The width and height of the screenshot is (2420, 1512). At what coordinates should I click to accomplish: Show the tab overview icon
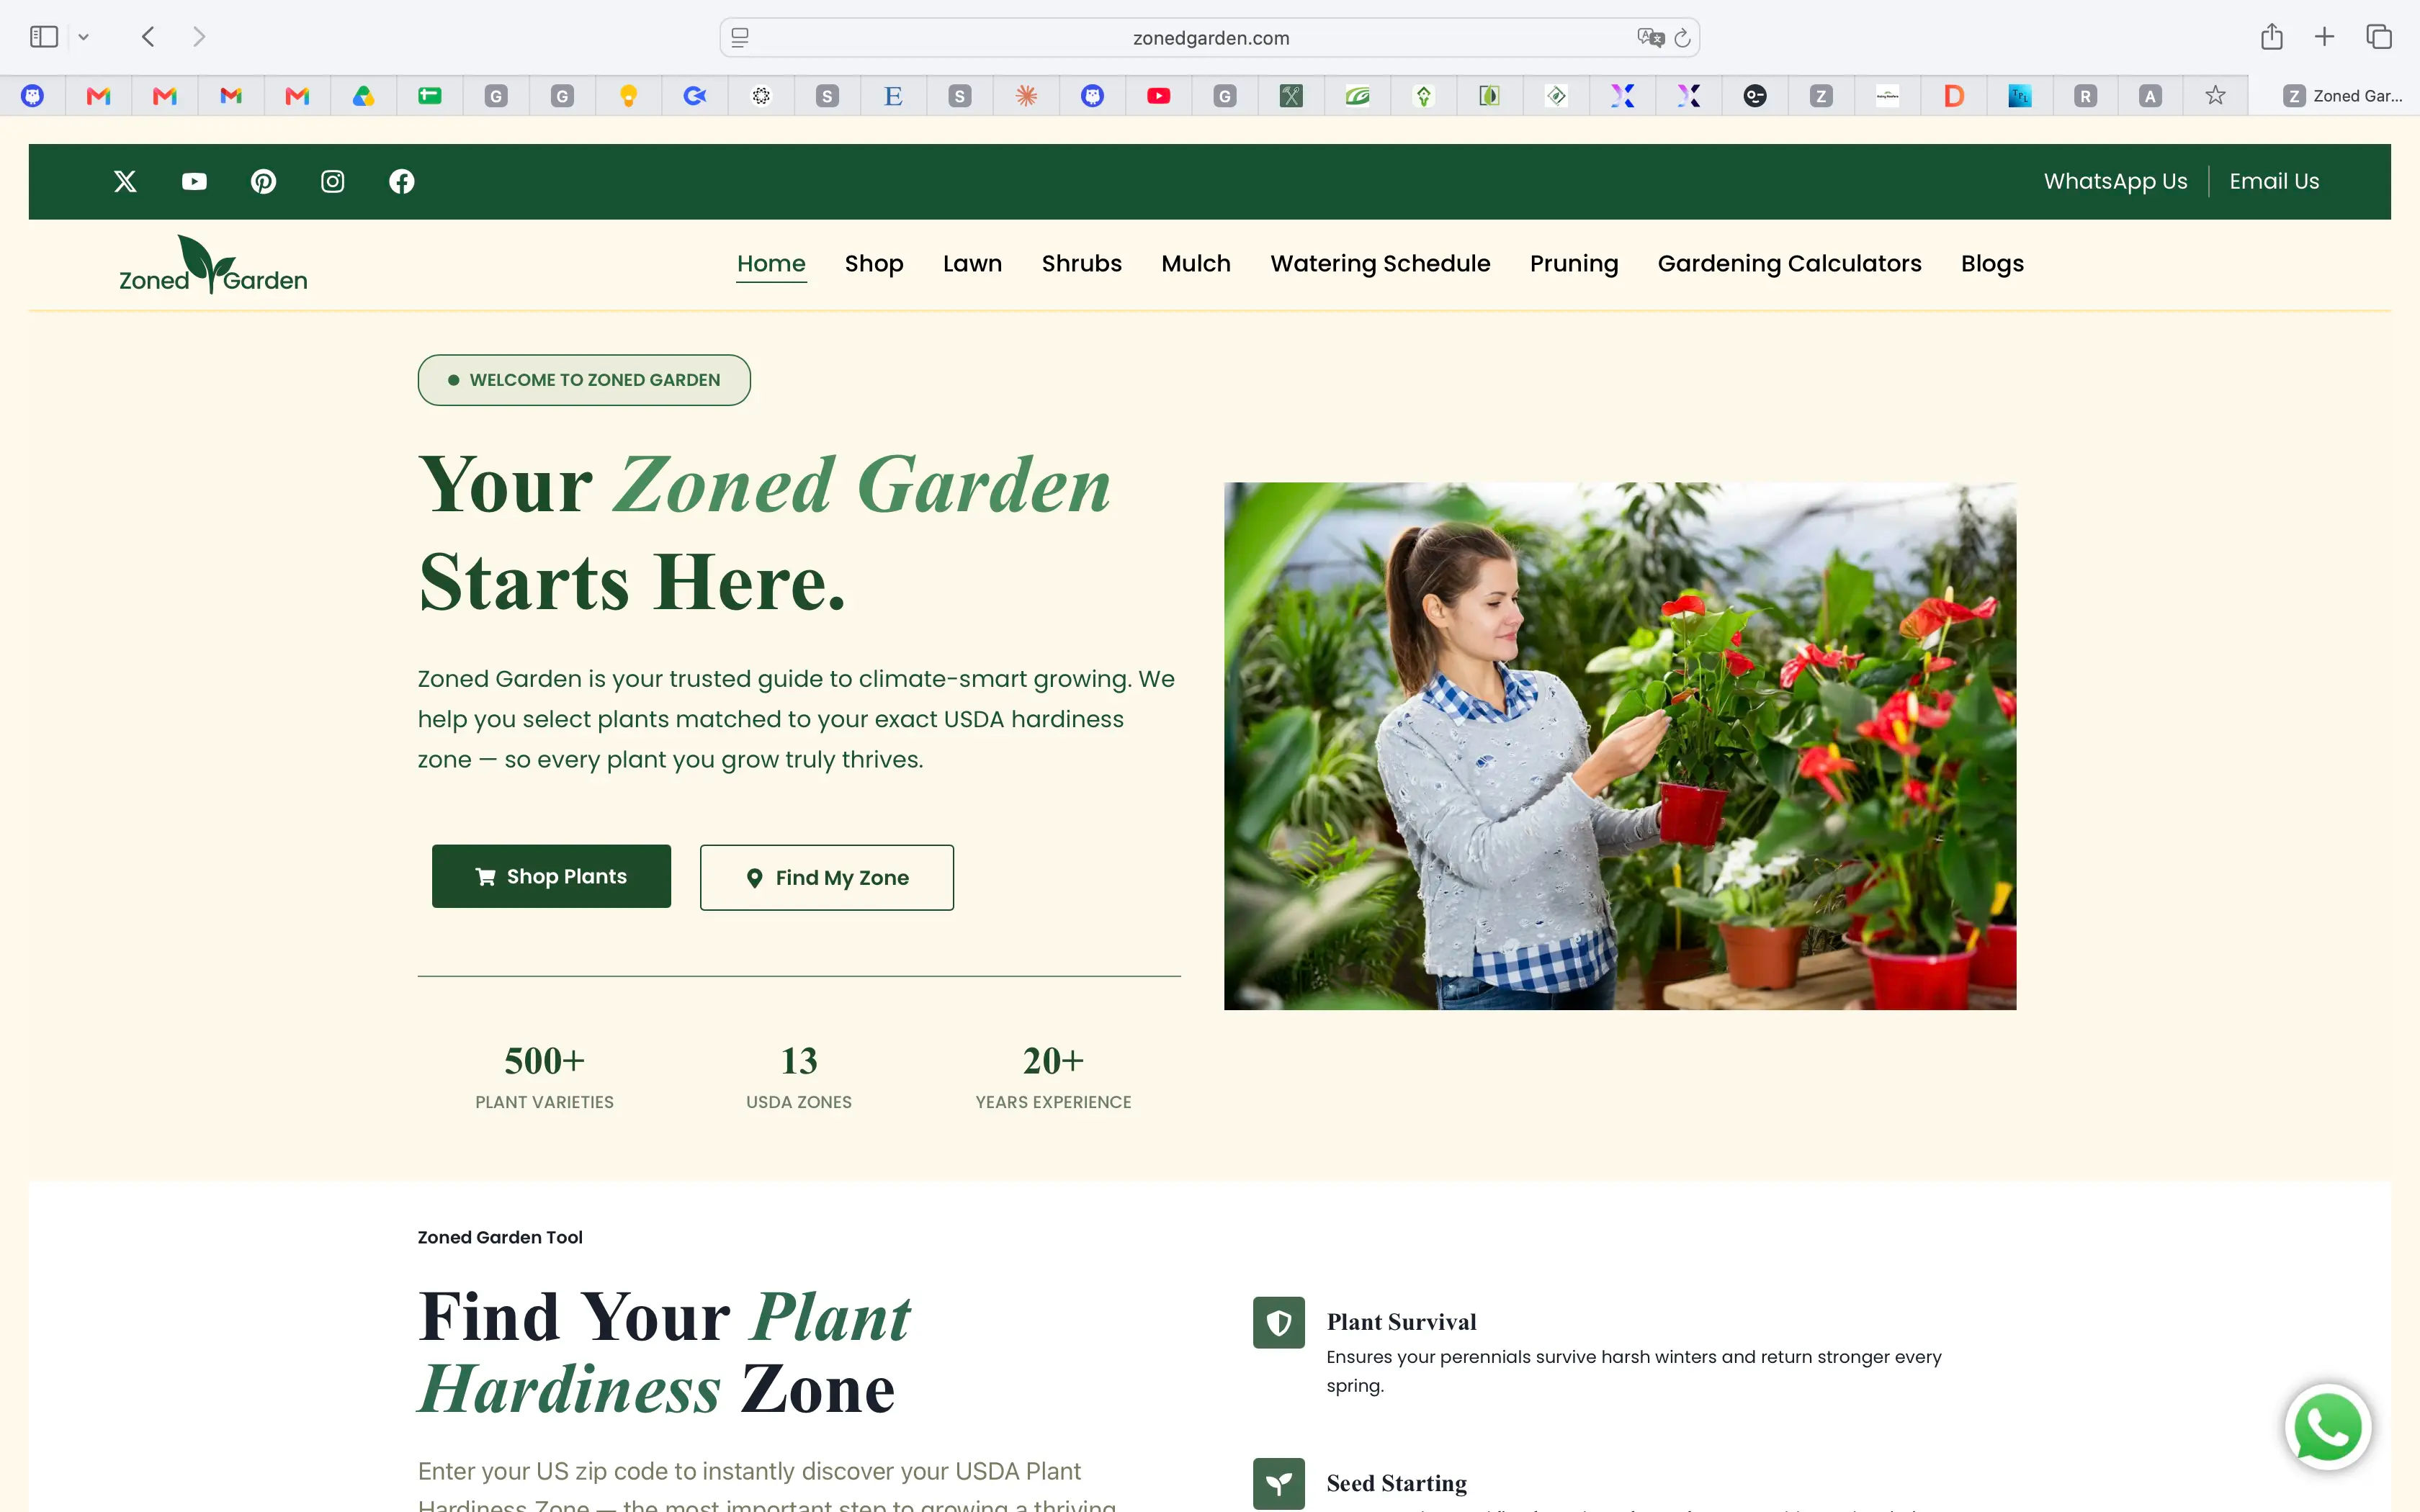[2379, 37]
